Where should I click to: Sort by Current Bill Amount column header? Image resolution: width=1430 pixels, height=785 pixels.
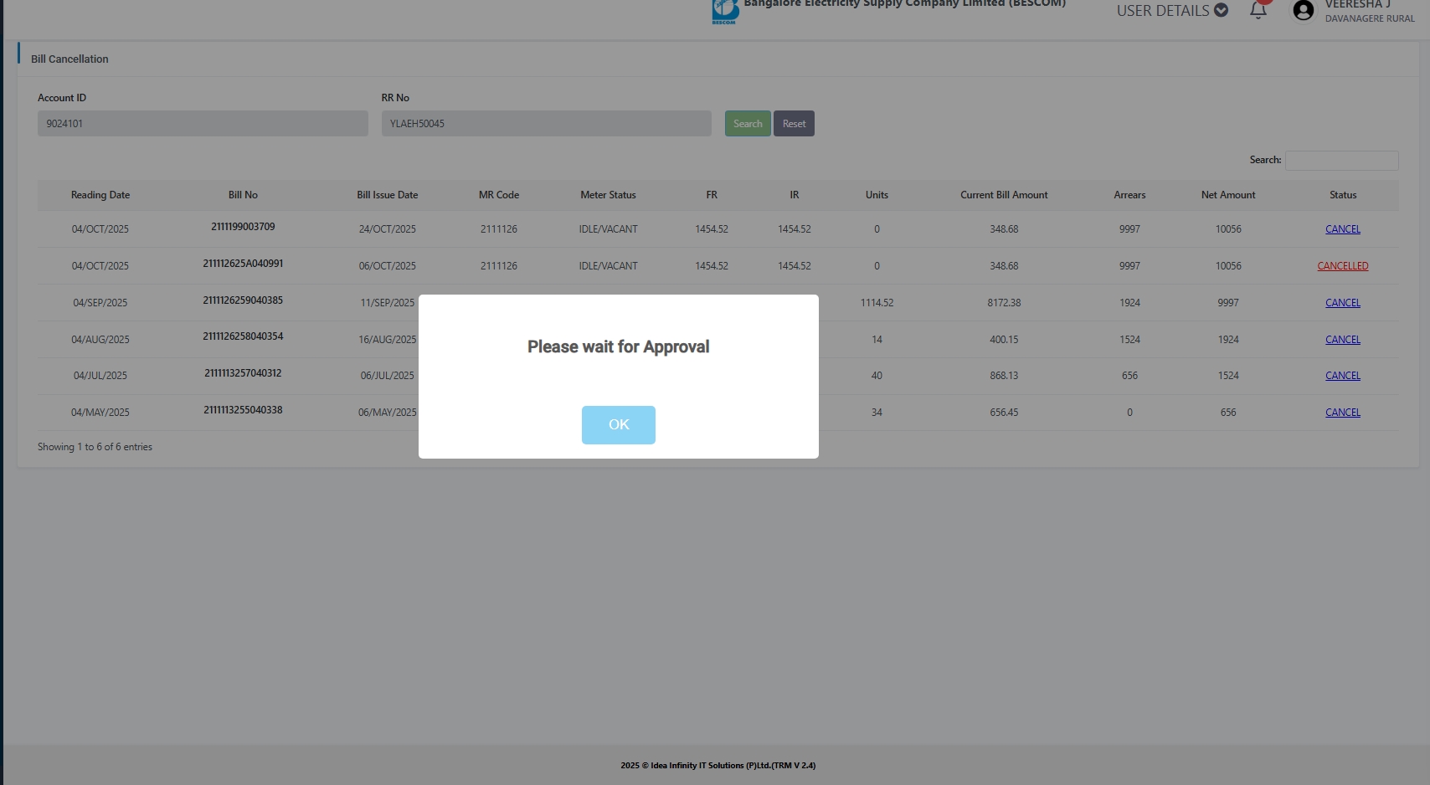click(x=1004, y=195)
